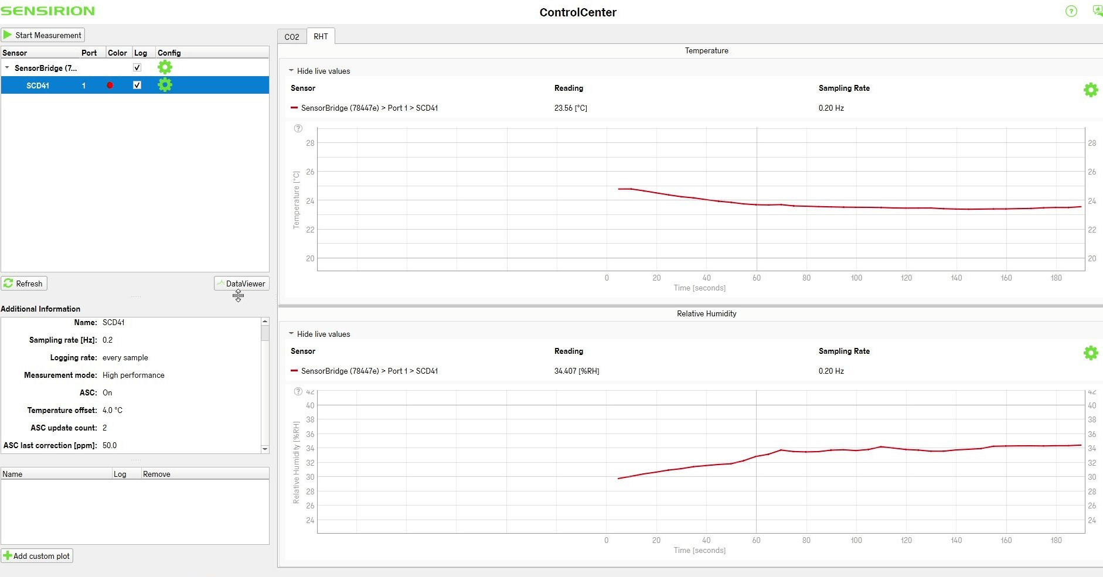Click the red SCD41 color swatch
Viewport: 1103px width, 577px height.
pos(110,86)
